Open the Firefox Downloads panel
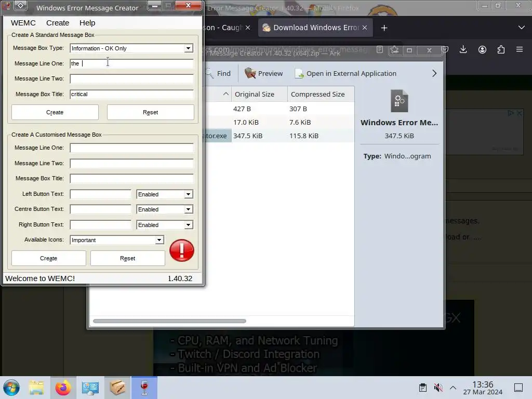The height and width of the screenshot is (399, 532). point(463,49)
